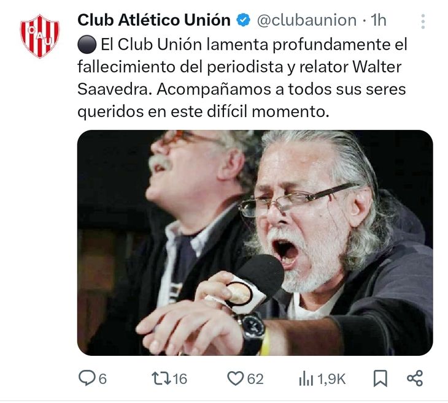Viewport: 448px width, 403px height.
Task: Reply using the speech bubble icon
Action: pyautogui.click(x=87, y=378)
